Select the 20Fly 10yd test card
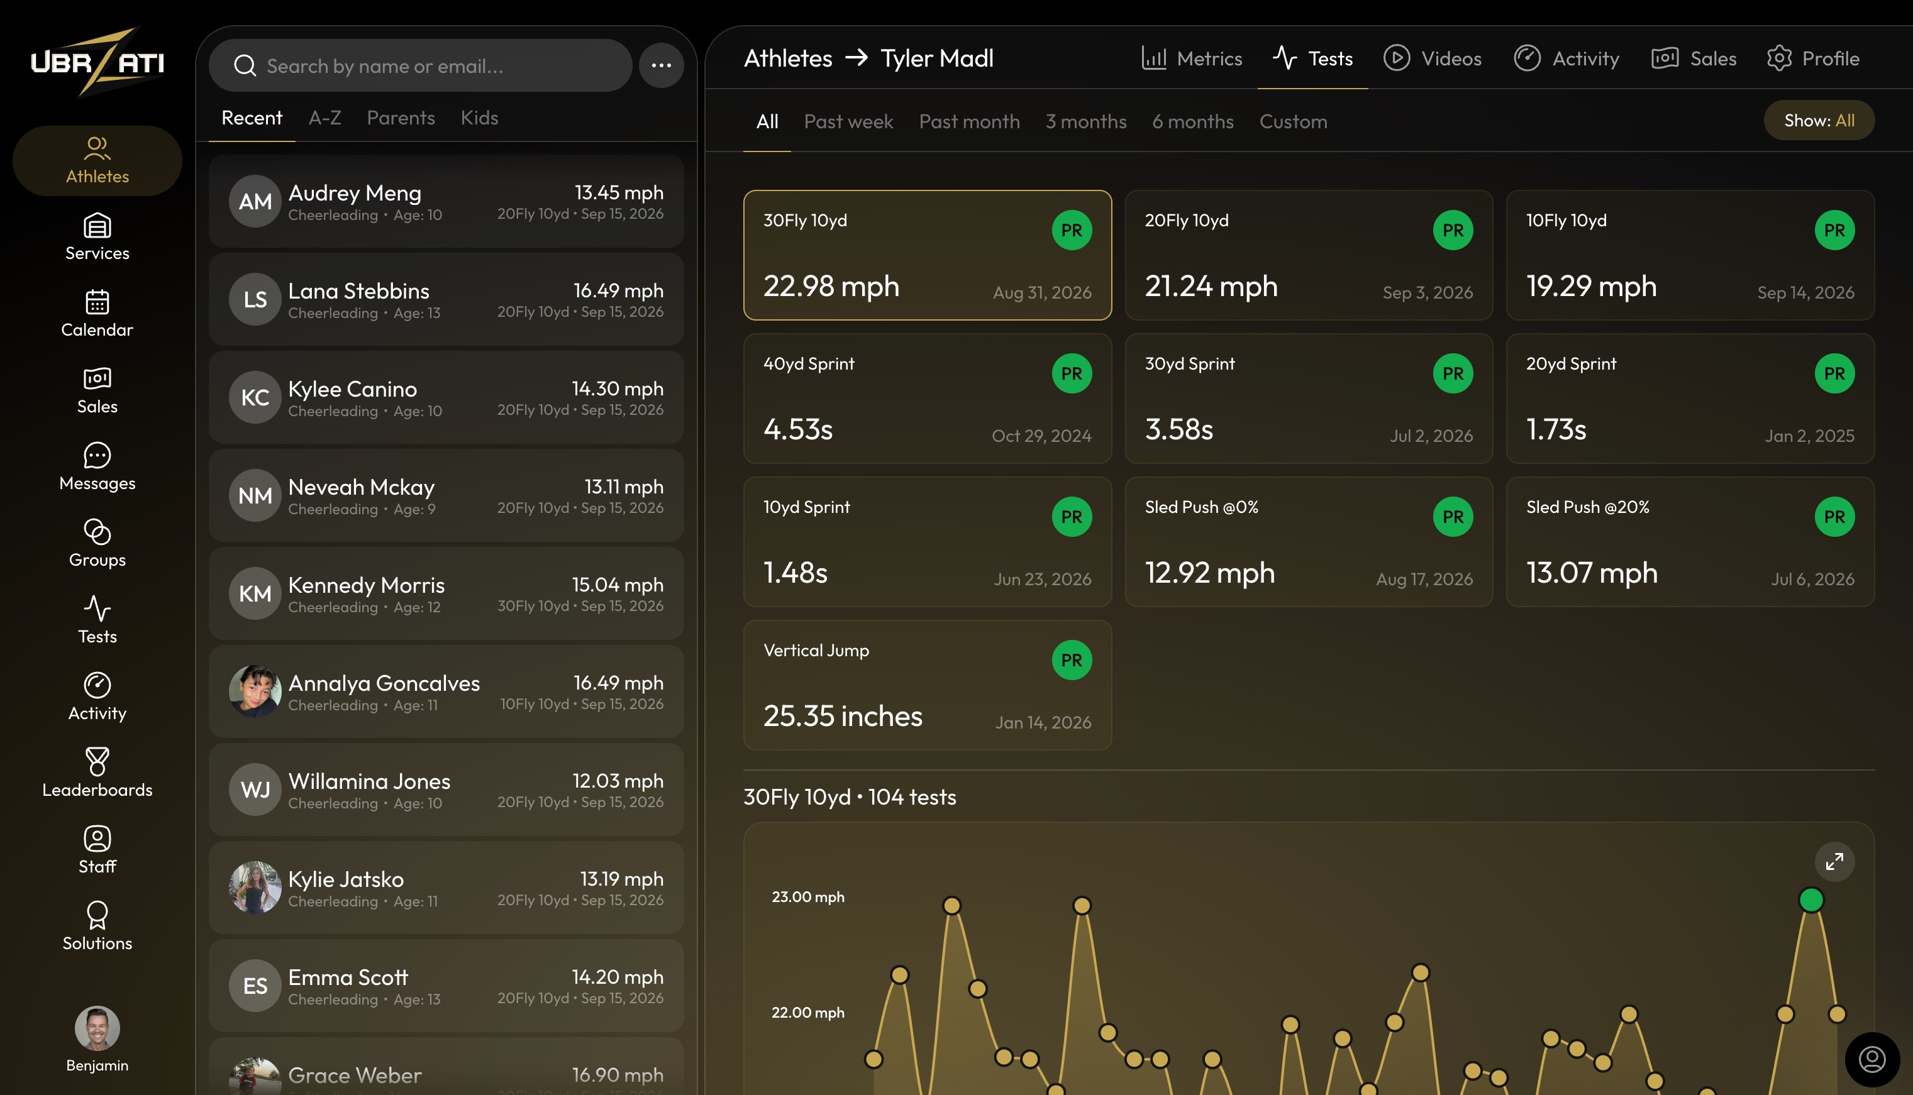The width and height of the screenshot is (1913, 1095). 1308,255
